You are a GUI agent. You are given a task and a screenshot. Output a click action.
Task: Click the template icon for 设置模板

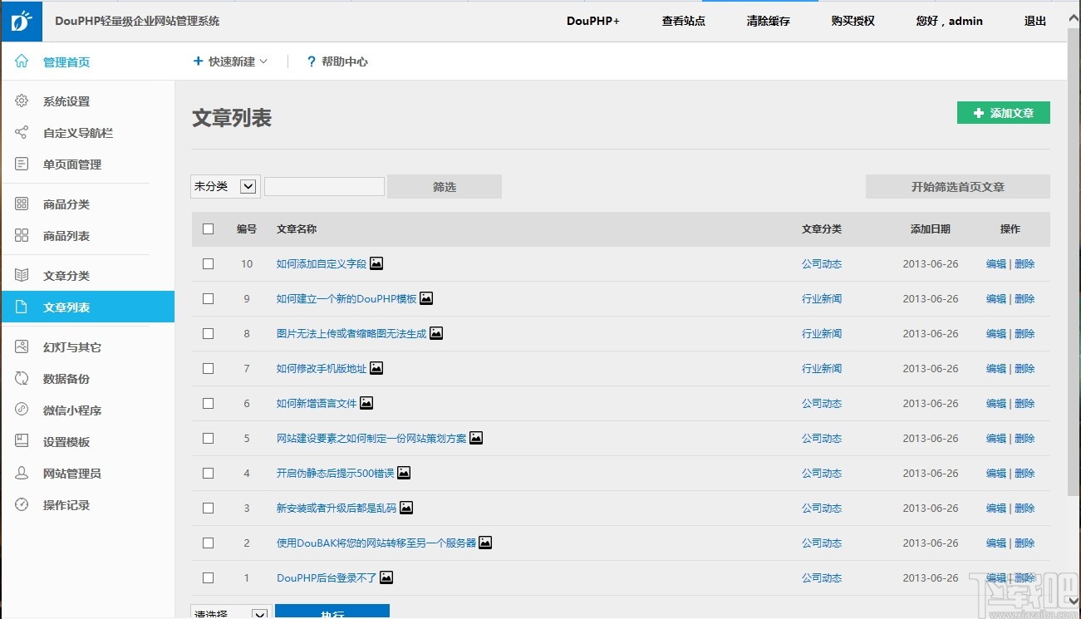click(22, 442)
